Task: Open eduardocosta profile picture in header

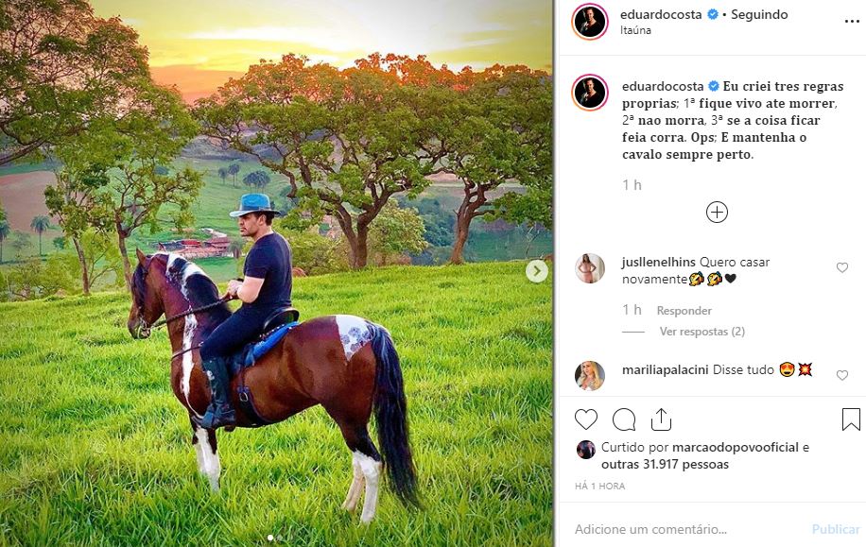Action: click(590, 22)
